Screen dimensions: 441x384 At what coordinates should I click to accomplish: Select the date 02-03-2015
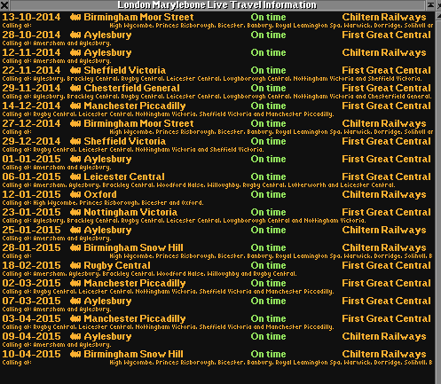click(x=31, y=283)
